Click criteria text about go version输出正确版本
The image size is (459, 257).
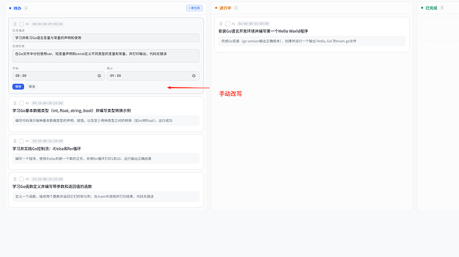[x=289, y=41]
